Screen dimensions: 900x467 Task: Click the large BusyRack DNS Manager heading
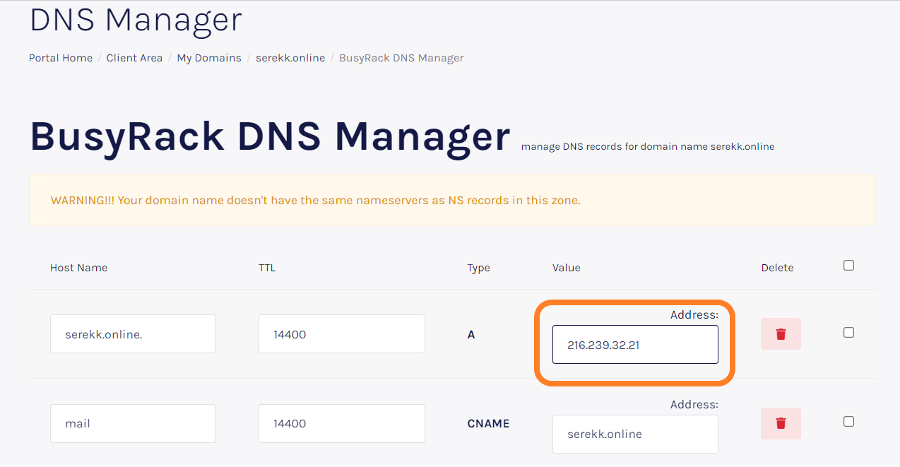click(x=270, y=136)
